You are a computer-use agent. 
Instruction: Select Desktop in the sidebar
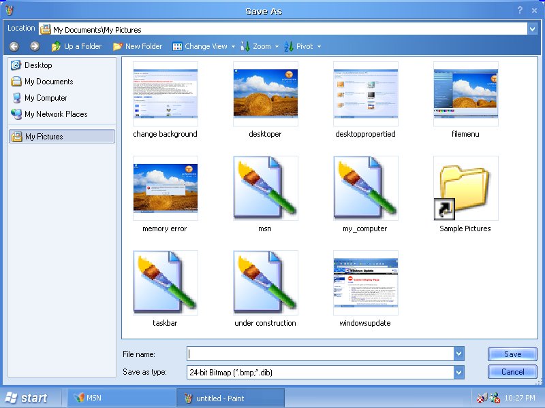(38, 65)
